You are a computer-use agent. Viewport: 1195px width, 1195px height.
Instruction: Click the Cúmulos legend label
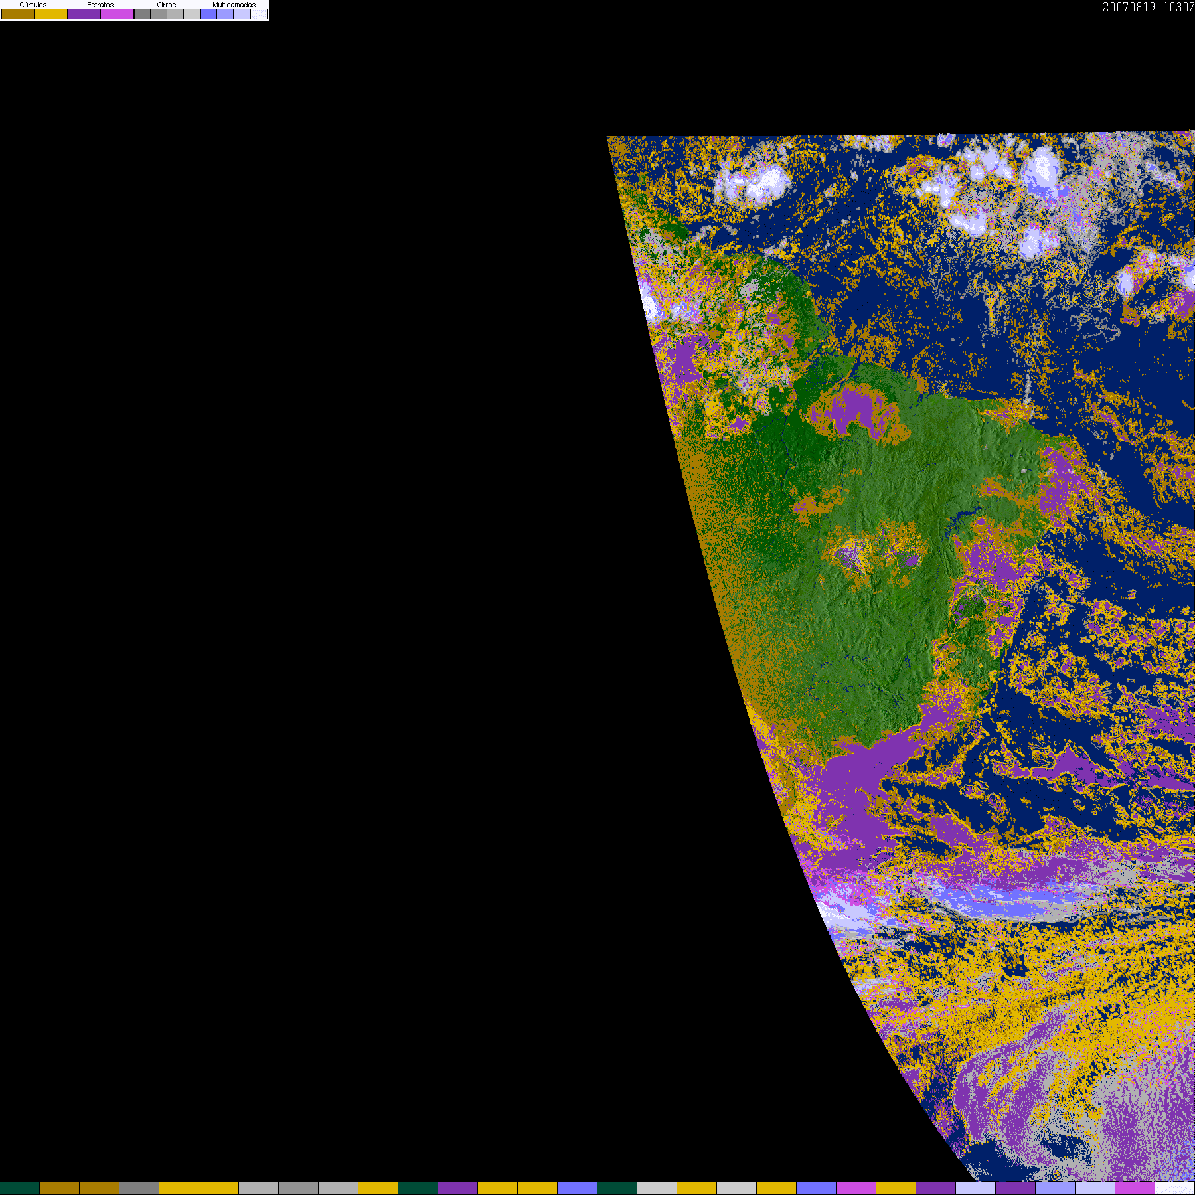pos(33,5)
